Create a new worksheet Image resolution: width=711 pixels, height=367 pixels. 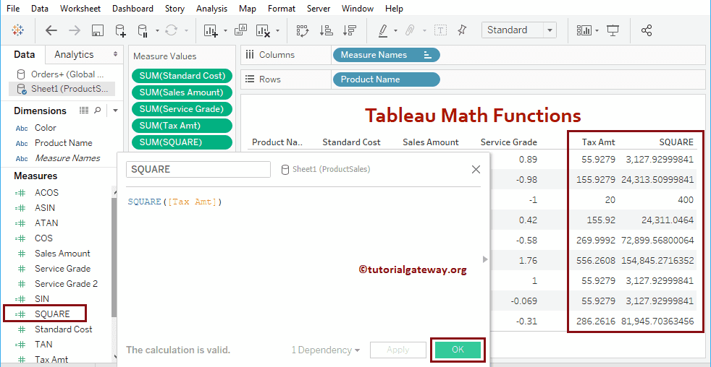211,30
